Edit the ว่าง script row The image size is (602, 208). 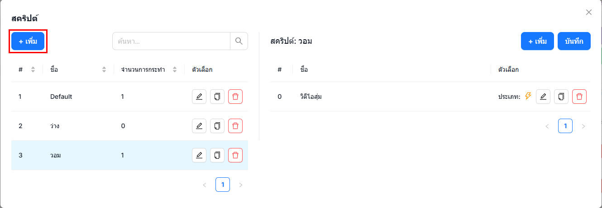tap(199, 126)
